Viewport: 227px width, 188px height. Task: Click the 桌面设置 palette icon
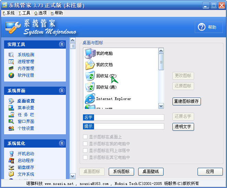(x=11, y=101)
